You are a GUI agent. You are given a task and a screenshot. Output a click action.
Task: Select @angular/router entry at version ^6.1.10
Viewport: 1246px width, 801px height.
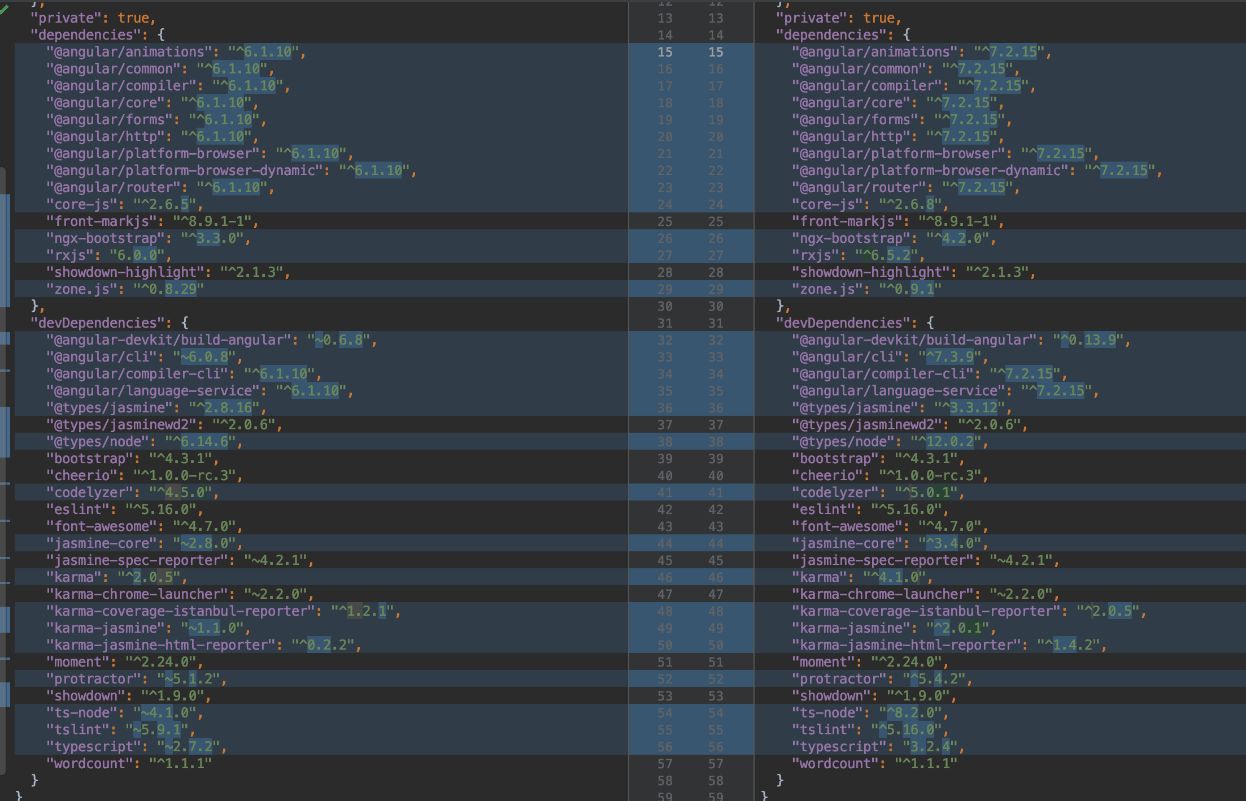coord(160,188)
